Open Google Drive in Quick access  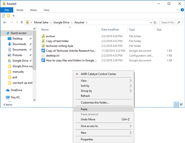click(x=20, y=61)
